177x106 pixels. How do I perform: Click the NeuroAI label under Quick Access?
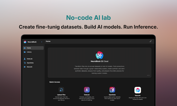click(138, 96)
